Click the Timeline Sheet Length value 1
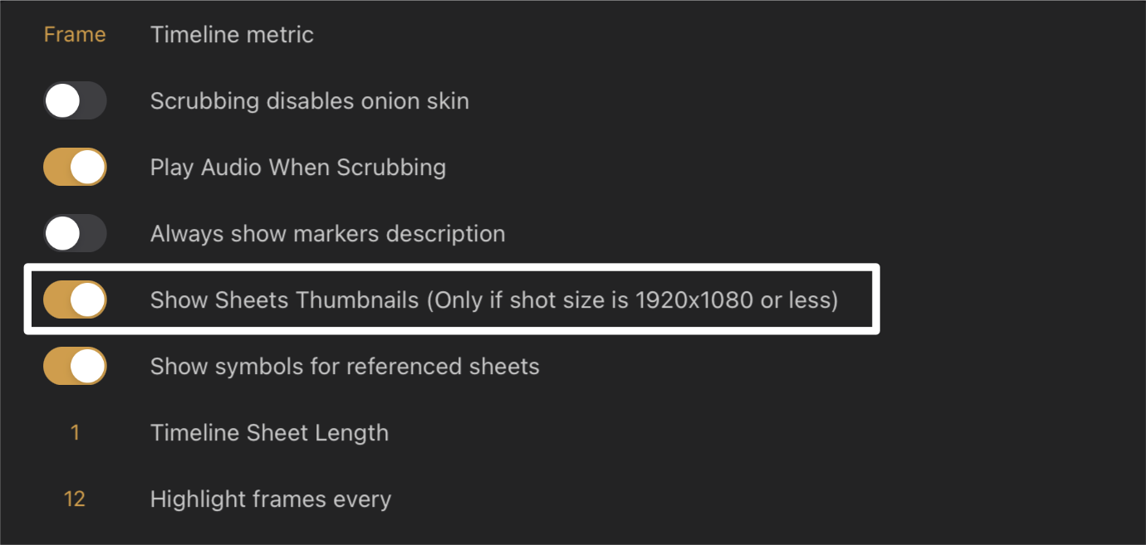 75,433
